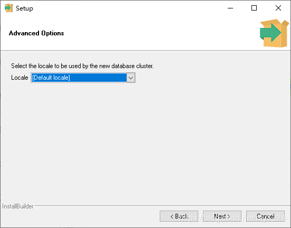The image size is (291, 228).
Task: Click the InstallBuilder label
Action: [18, 206]
